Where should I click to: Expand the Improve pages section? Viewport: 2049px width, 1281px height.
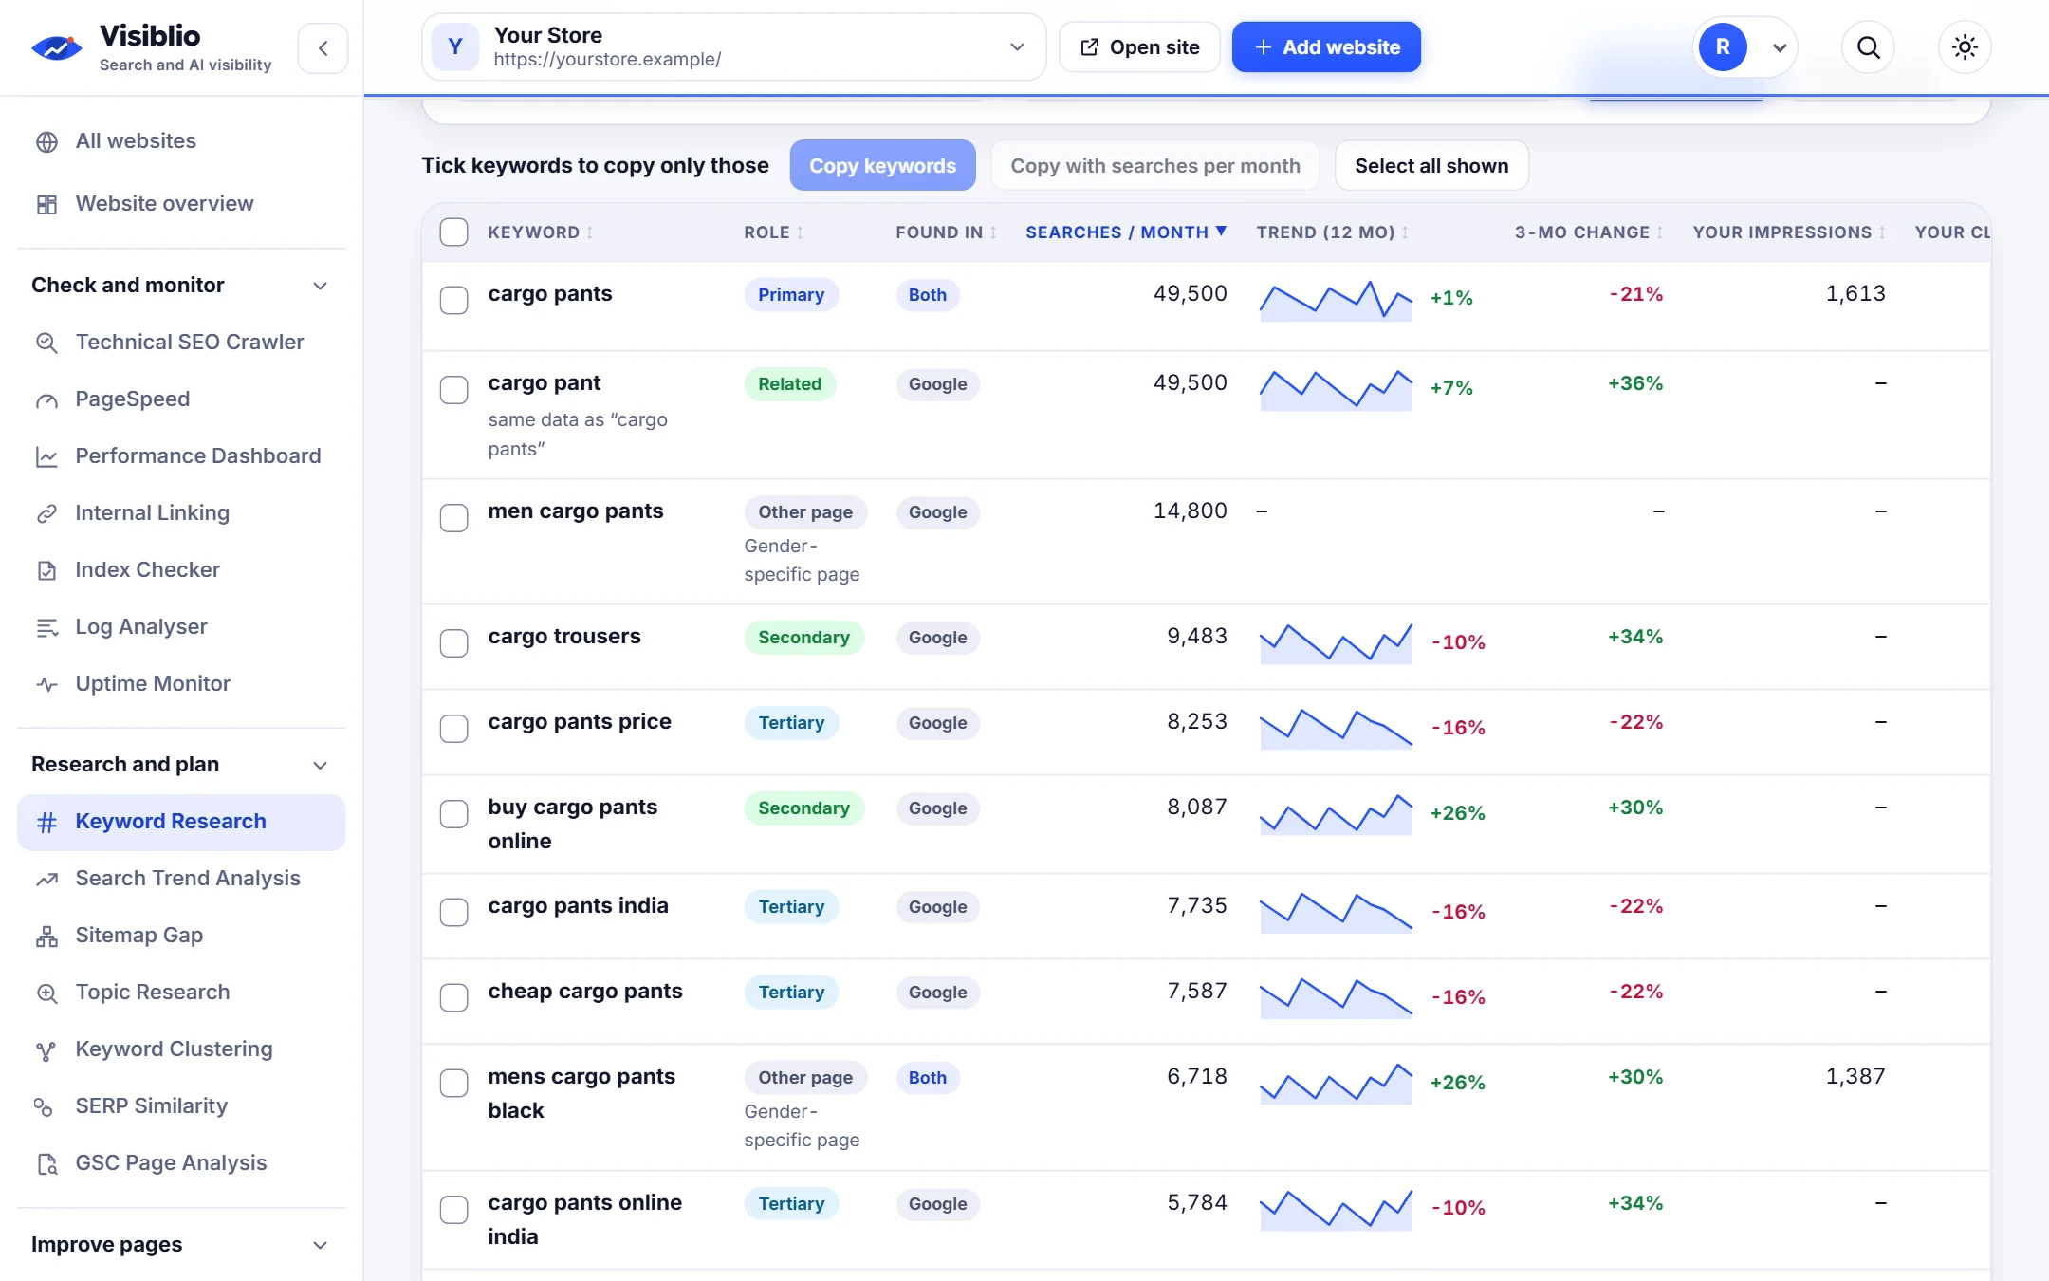180,1245
